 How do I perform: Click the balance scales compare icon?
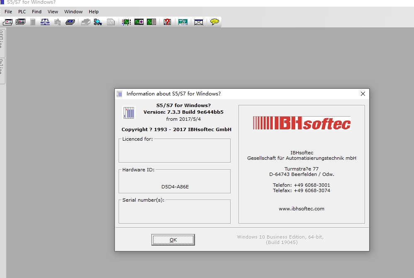click(x=45, y=22)
